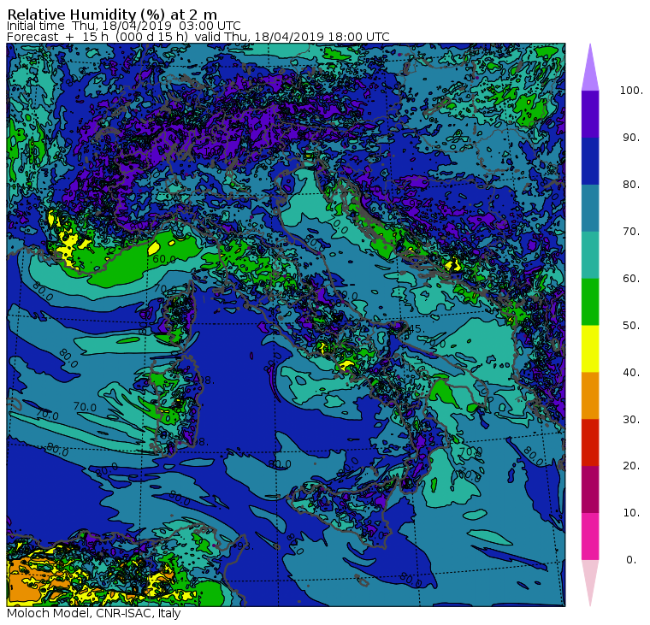The height and width of the screenshot is (625, 650).
Task: Click the '70.' colorbar label
Action: (631, 231)
